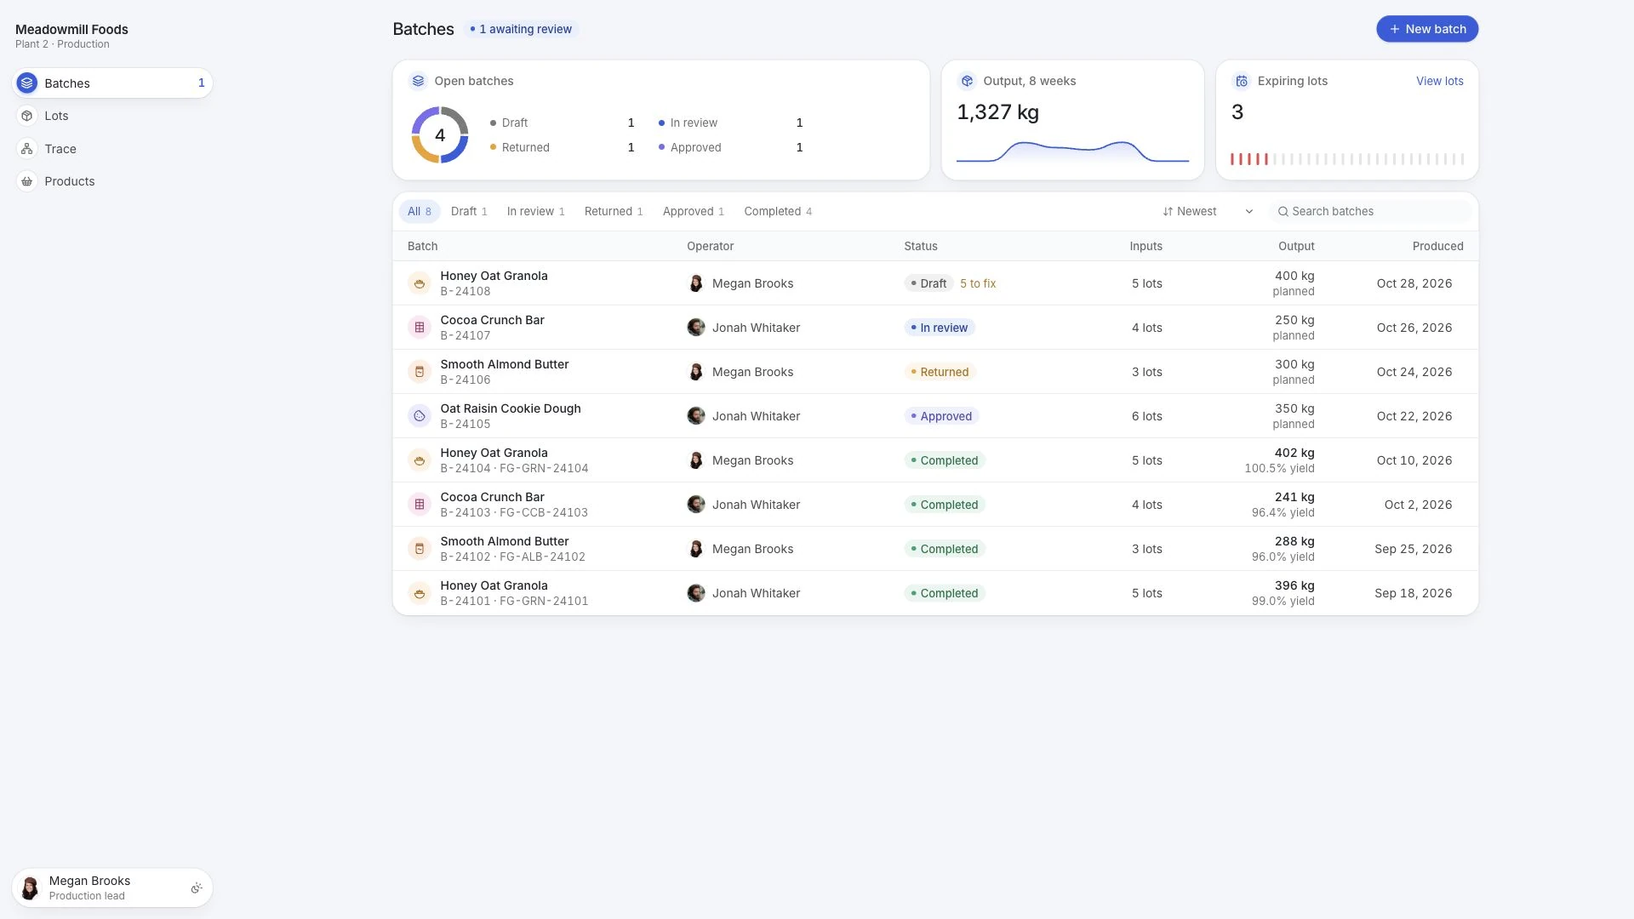
Task: Open the Trace sidebar icon
Action: [27, 149]
